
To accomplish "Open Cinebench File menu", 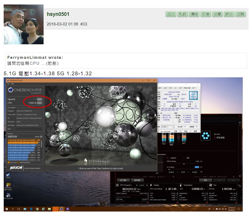I will 8,84.
